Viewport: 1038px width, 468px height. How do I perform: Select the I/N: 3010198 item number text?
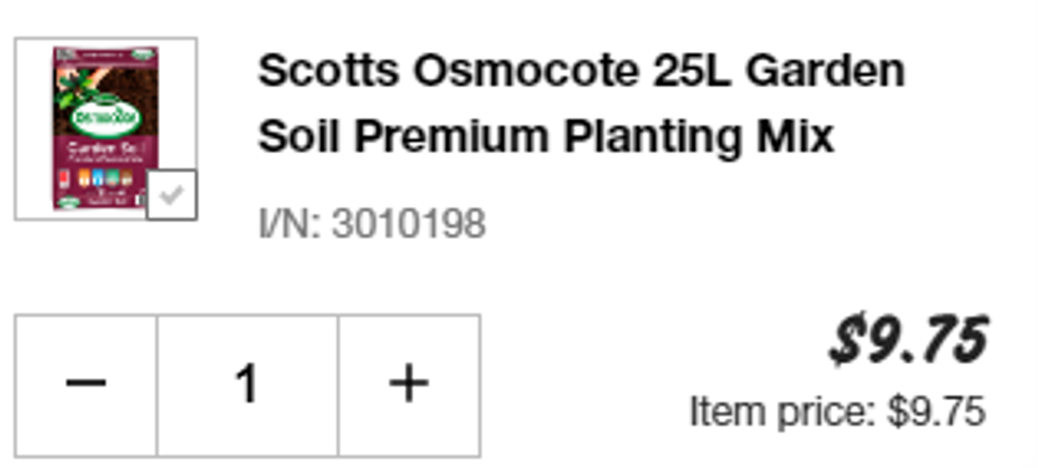(372, 224)
